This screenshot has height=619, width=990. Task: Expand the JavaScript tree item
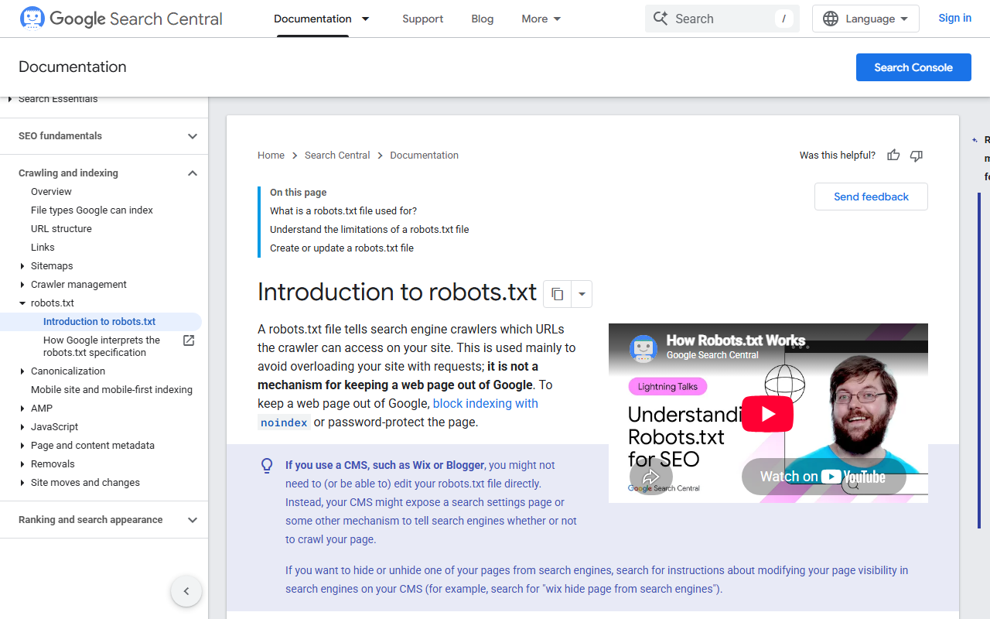(x=22, y=427)
